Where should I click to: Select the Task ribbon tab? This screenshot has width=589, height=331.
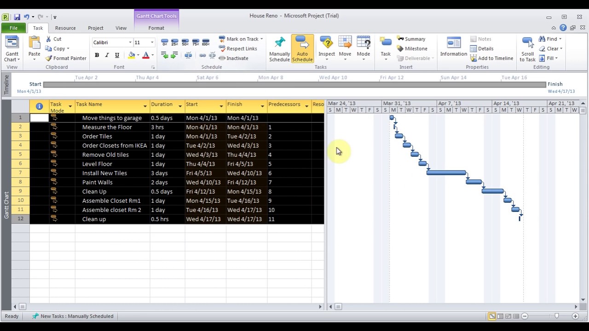(38, 28)
